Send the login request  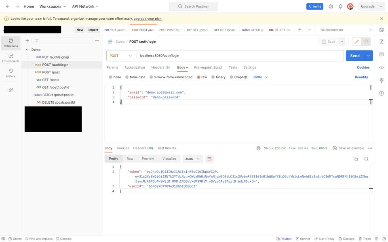[355, 56]
